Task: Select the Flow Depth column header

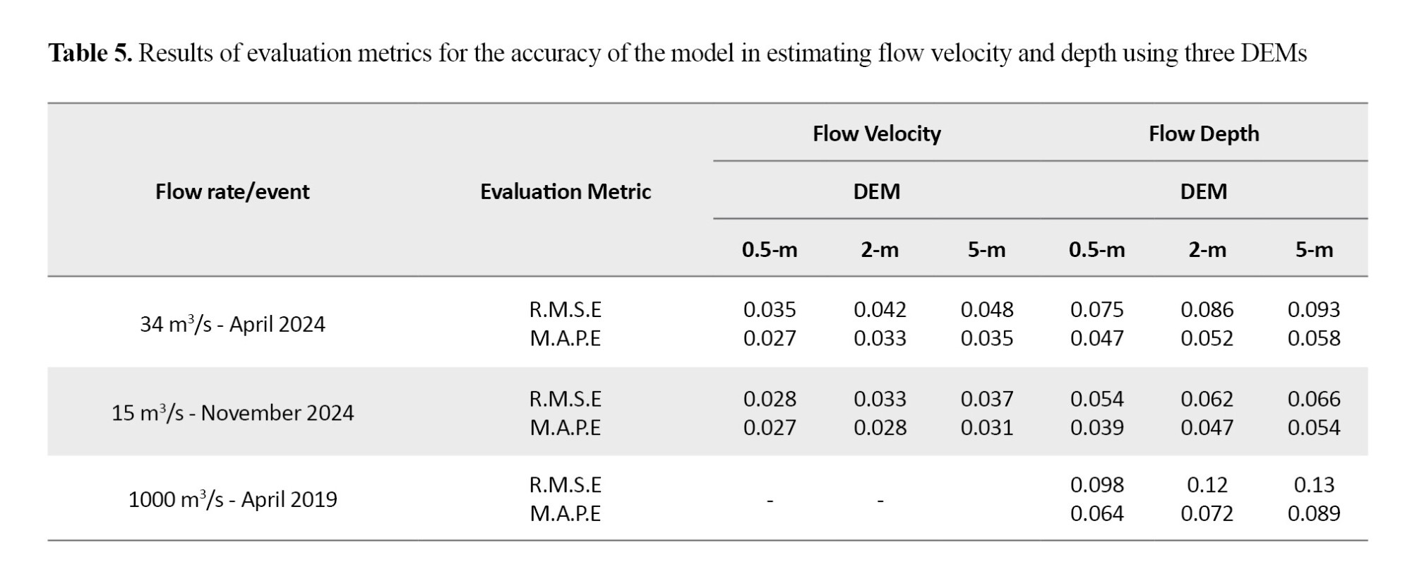Action: click(1203, 133)
